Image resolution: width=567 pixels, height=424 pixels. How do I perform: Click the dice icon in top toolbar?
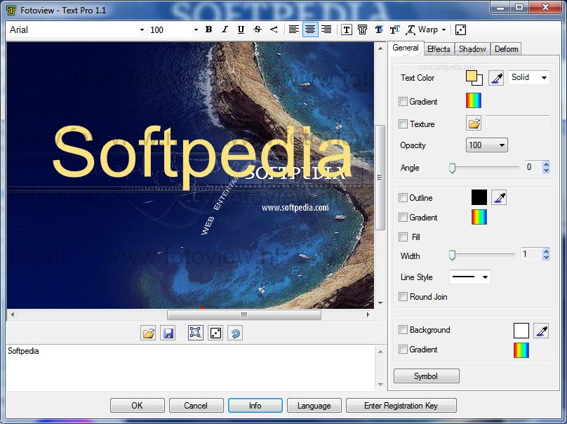(460, 30)
